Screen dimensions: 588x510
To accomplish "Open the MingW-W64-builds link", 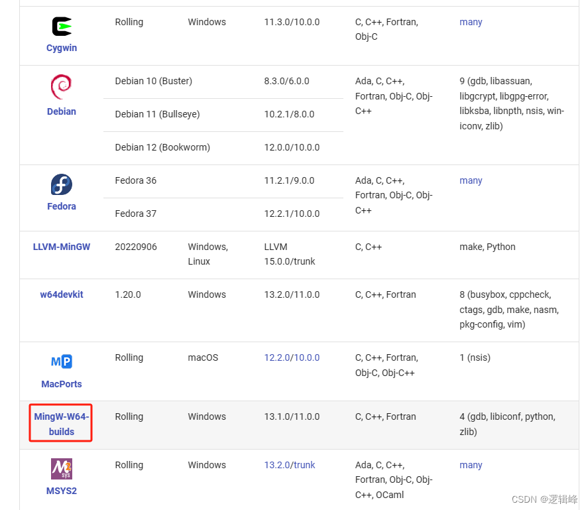I will coord(62,424).
